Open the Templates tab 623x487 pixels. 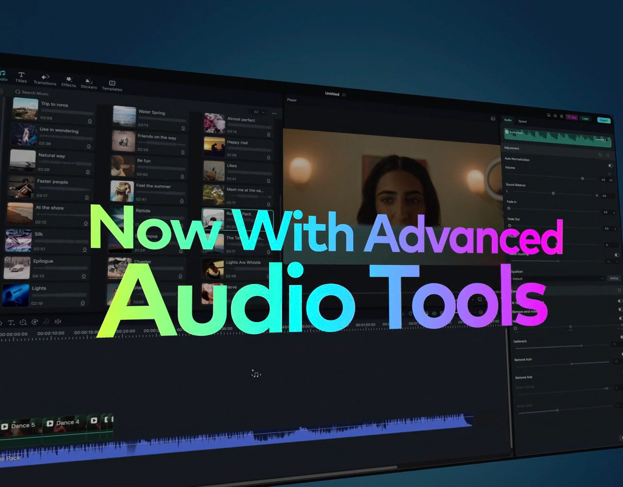click(x=112, y=86)
